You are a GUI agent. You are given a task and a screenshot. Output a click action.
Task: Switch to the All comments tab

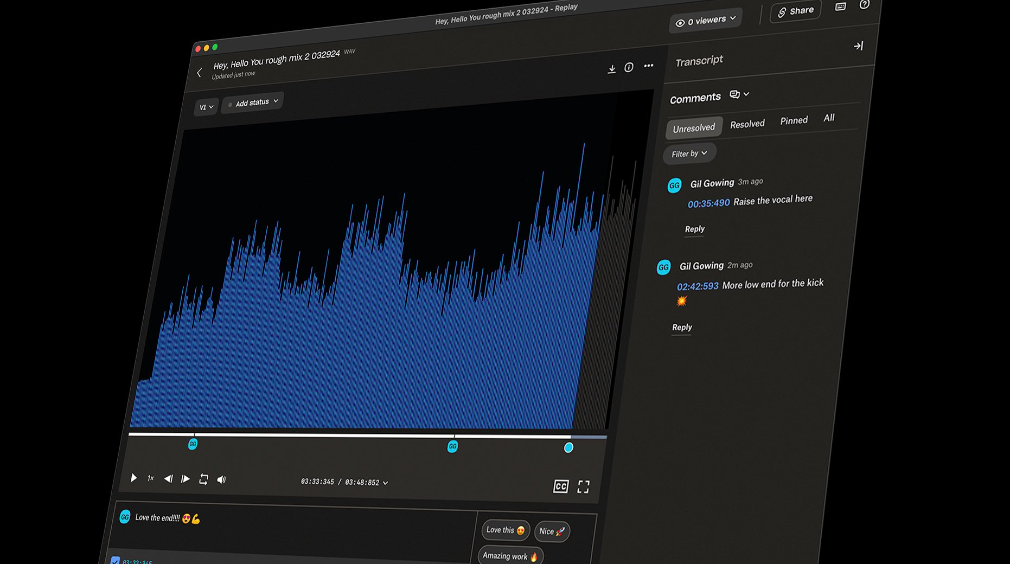click(829, 118)
